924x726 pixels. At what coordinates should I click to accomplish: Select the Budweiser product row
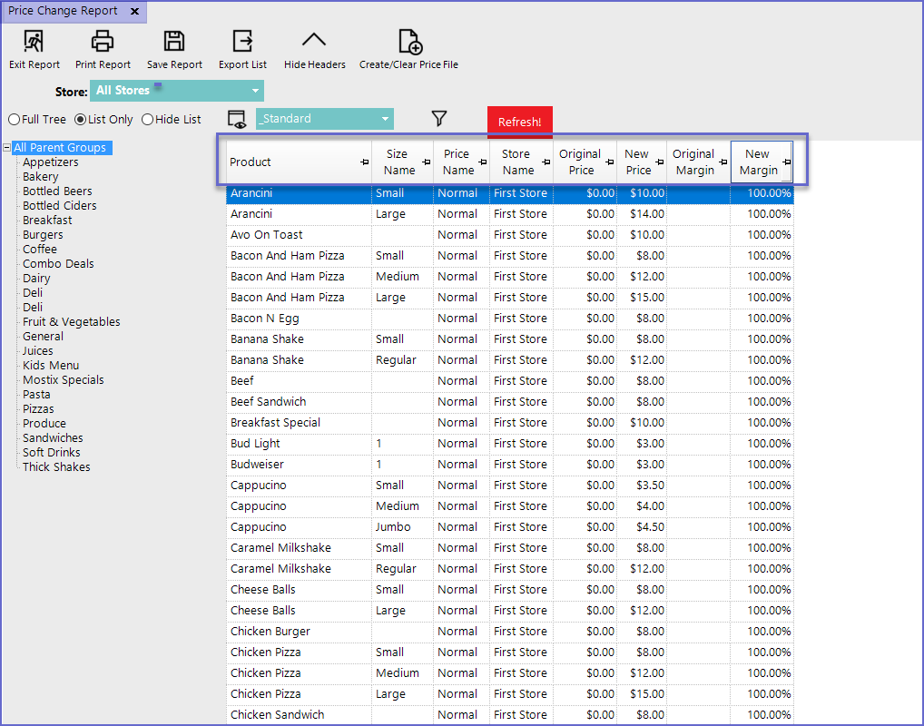[x=258, y=465]
